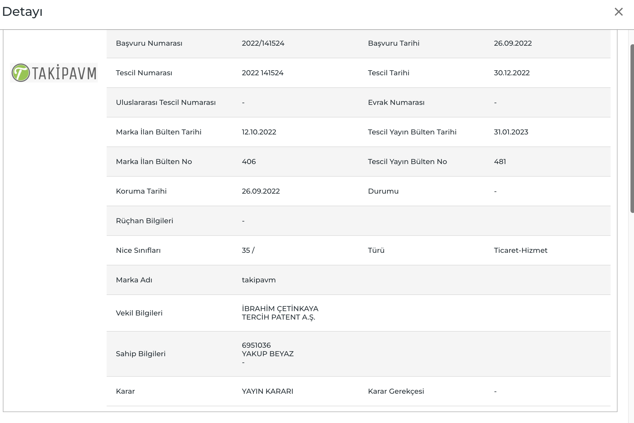
Task: Click registration number 2022 141524
Action: click(x=263, y=73)
